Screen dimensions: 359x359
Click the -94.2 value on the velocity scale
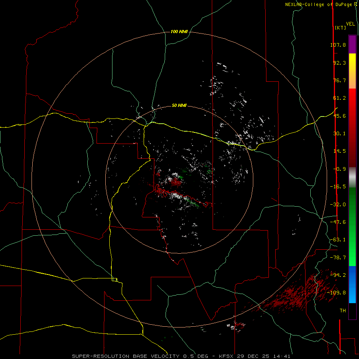tap(338, 275)
